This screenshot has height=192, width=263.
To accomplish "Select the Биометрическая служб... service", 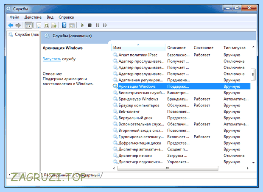I will pyautogui.click(x=181, y=93).
